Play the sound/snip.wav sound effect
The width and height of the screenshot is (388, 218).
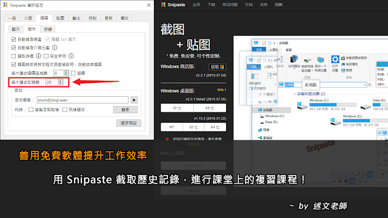coord(134,100)
